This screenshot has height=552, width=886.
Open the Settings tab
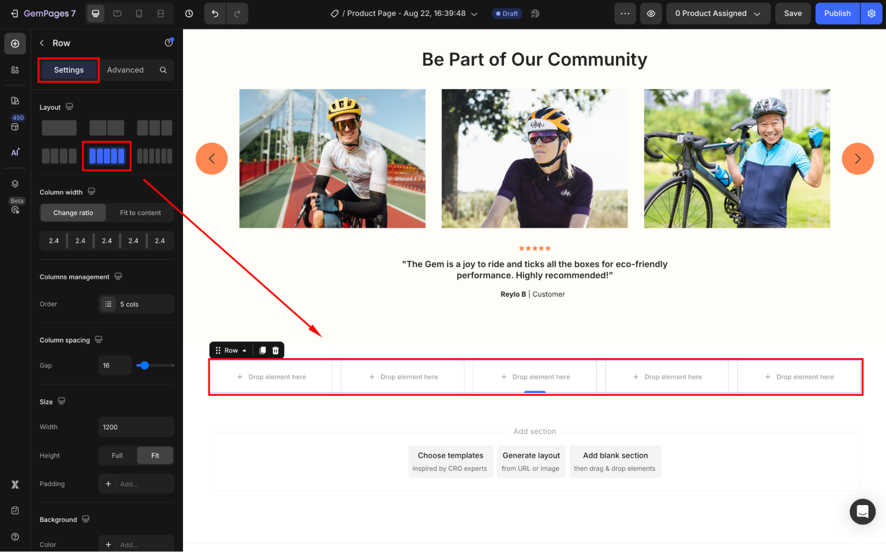tap(69, 70)
